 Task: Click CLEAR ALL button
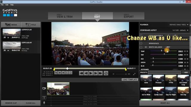point(31,103)
